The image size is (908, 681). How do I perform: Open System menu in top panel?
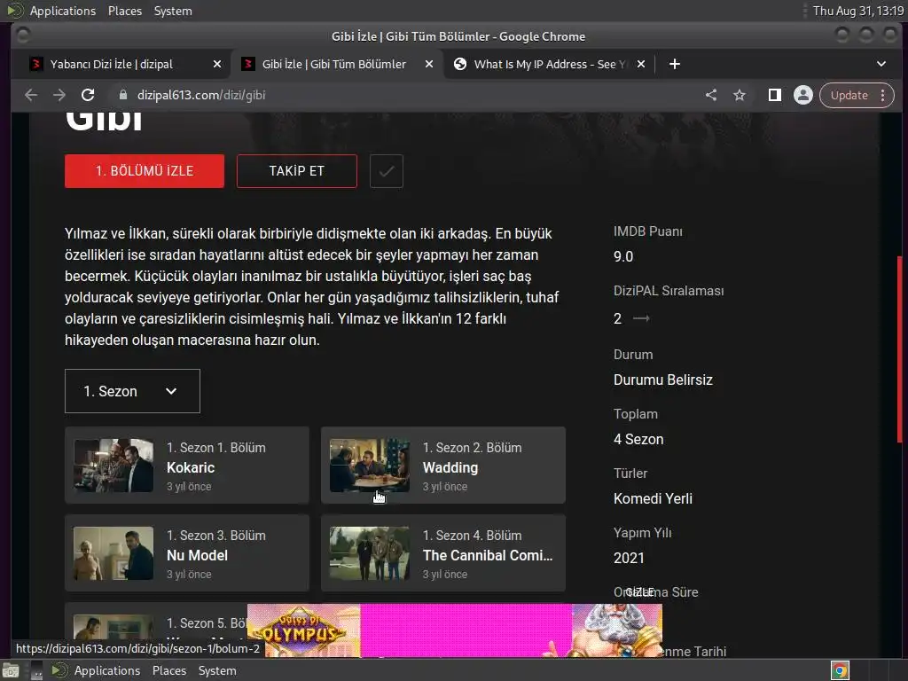point(173,11)
